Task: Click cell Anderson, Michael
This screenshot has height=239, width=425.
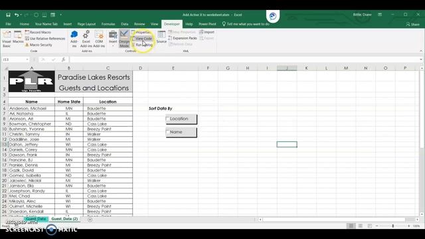Action: tap(31, 108)
